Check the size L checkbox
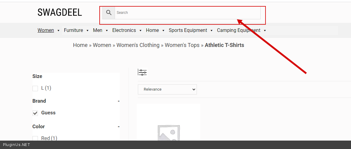This screenshot has height=149, width=351. [x=35, y=88]
